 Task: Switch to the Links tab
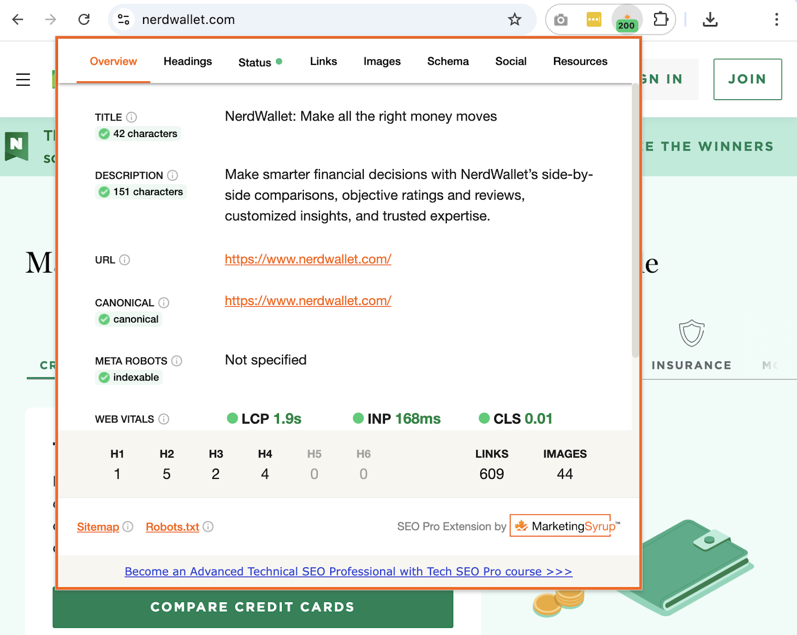[x=323, y=61]
